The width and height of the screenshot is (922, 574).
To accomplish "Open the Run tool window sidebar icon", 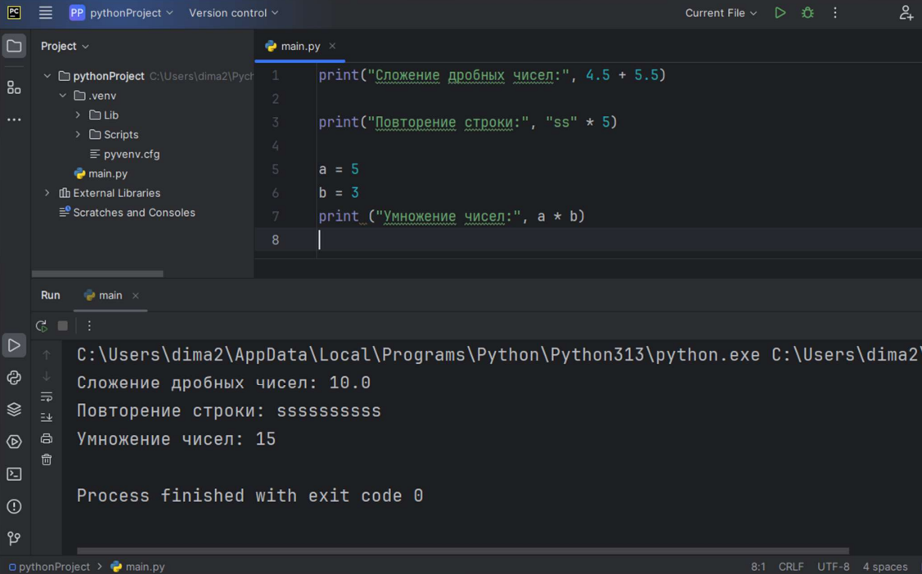I will (x=14, y=345).
